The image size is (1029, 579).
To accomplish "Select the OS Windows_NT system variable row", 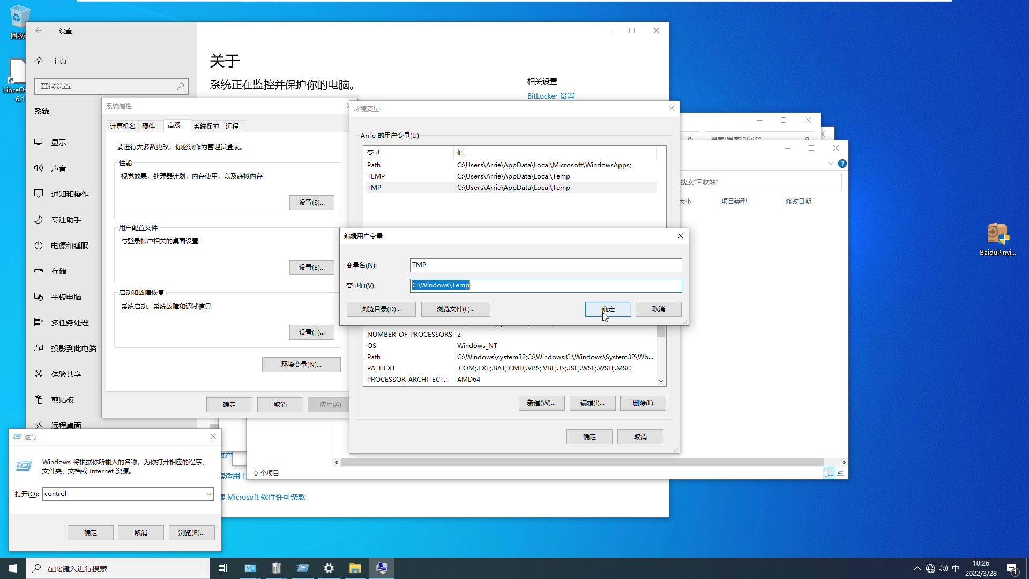I will (511, 346).
